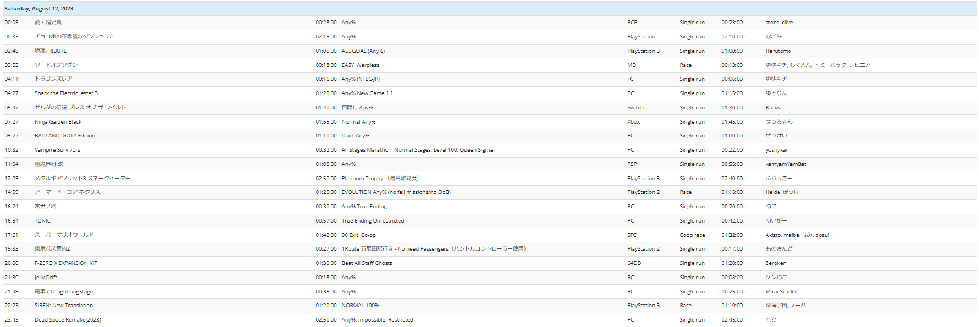The image size is (979, 327).
Task: Click runner name 'Zeroken'
Action: (776, 263)
